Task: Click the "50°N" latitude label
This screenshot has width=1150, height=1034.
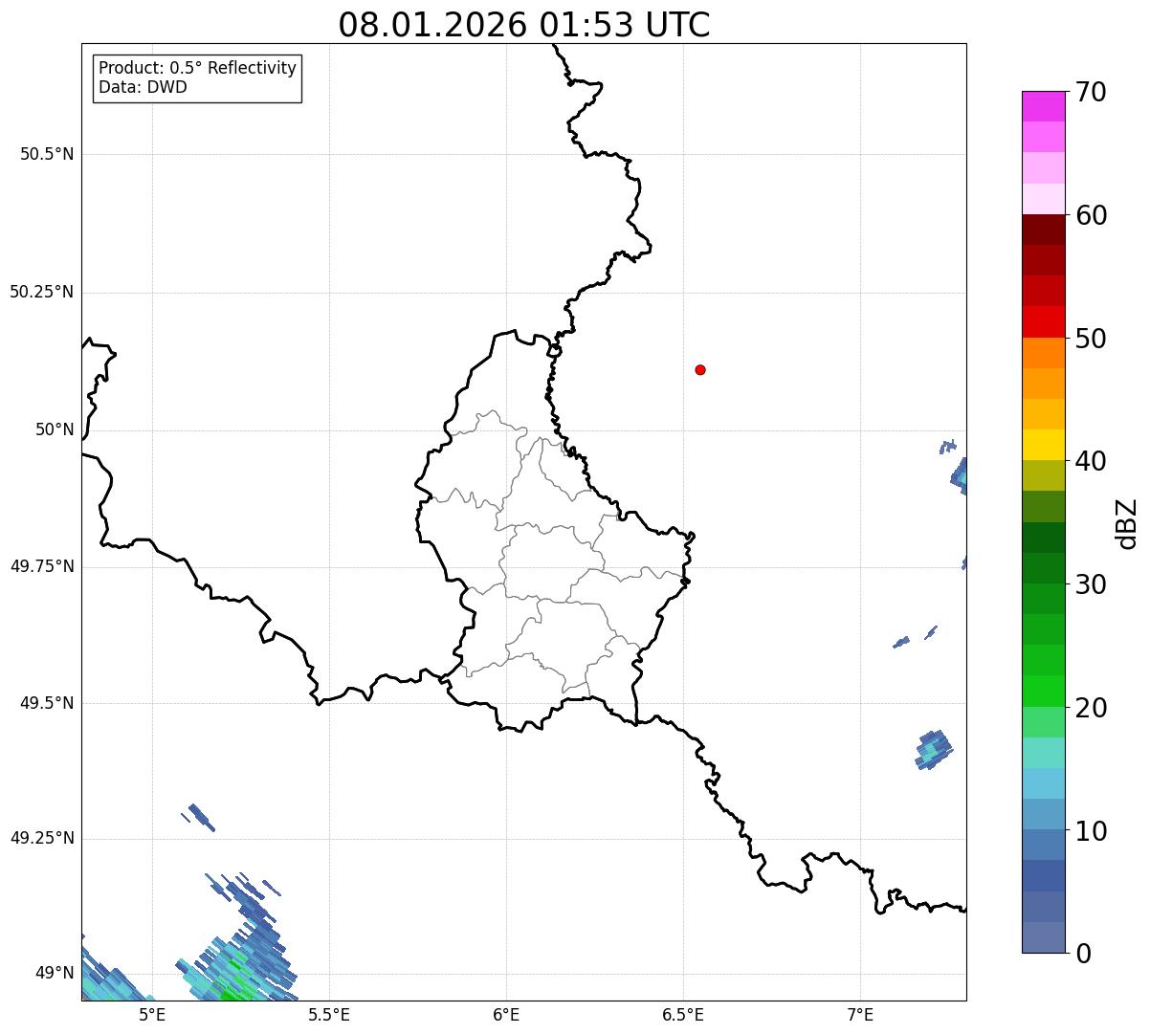Action: (x=55, y=429)
